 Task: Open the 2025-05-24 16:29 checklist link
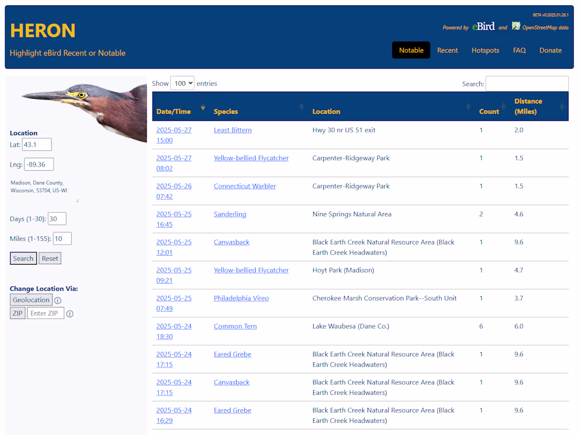click(174, 415)
